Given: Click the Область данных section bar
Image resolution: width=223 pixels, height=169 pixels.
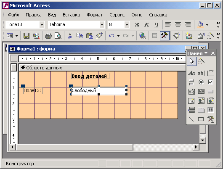Looking at the screenshot, I should coord(102,68).
